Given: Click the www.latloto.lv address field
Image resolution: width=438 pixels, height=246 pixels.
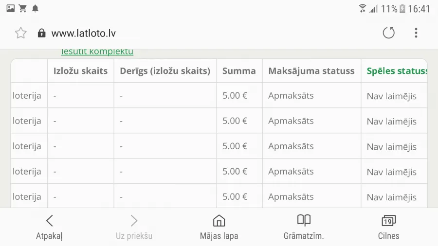Looking at the screenshot, I should [x=83, y=33].
